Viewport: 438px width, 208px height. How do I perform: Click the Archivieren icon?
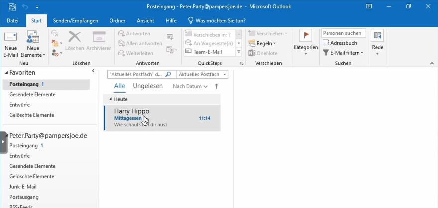(99, 41)
